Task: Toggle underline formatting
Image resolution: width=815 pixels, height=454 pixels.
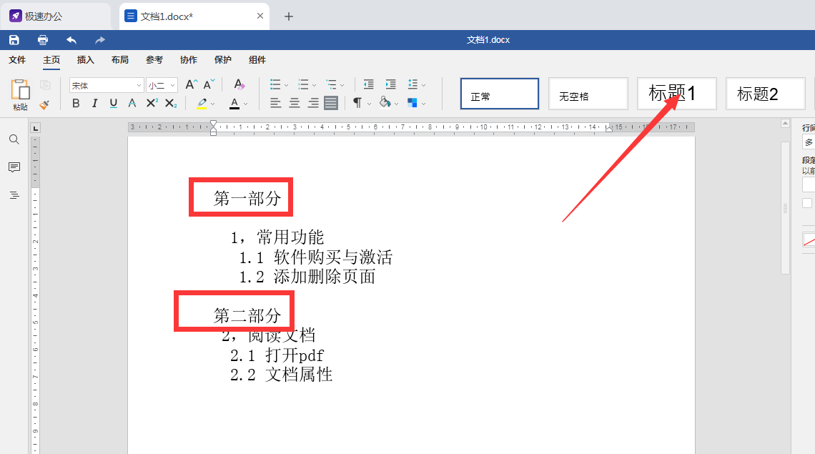Action: tap(113, 103)
